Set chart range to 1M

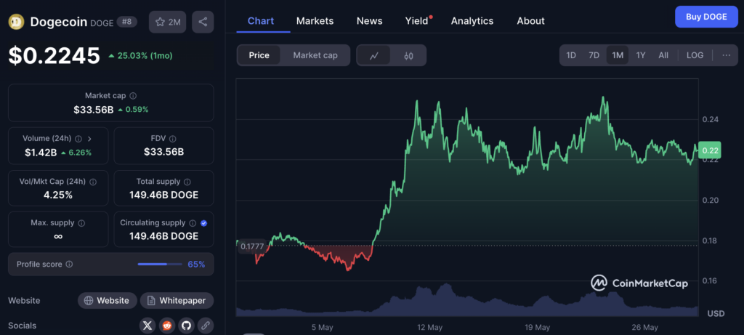coord(618,55)
